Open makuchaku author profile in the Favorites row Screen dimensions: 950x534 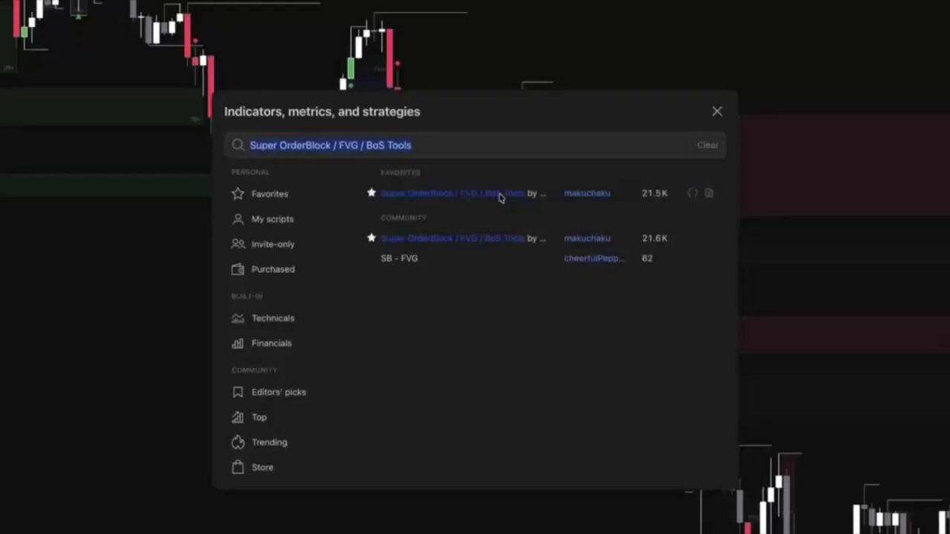coord(587,193)
